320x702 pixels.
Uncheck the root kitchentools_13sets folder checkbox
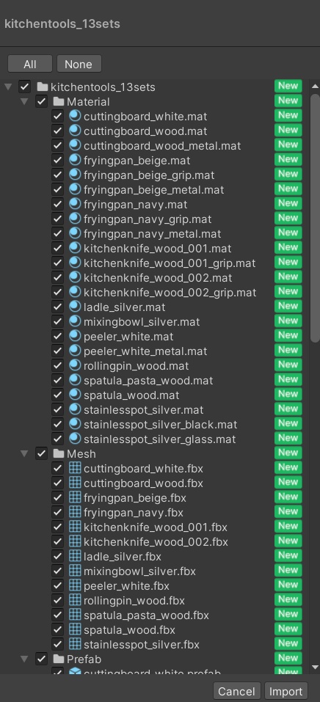point(25,87)
